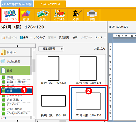This screenshot has width=136, height=122.
Task: Click the 設定変更 button
Action: coord(64,37)
